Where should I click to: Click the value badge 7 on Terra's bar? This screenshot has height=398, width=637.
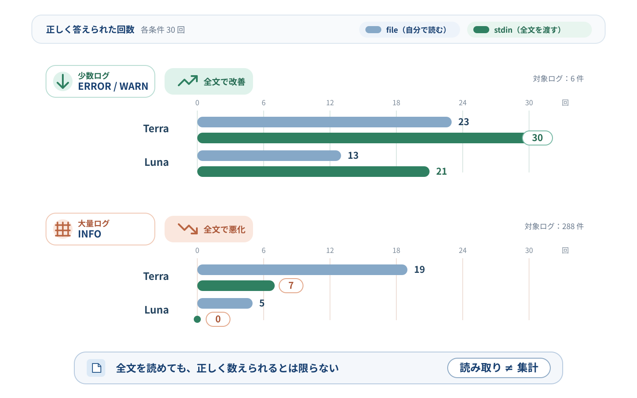coord(291,286)
